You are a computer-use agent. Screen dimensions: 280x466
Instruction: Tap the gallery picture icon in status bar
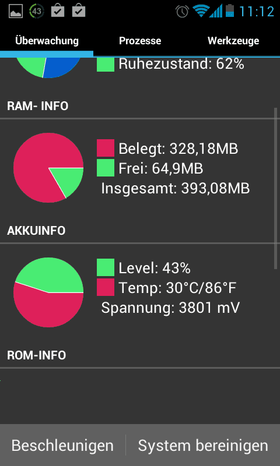point(16,11)
